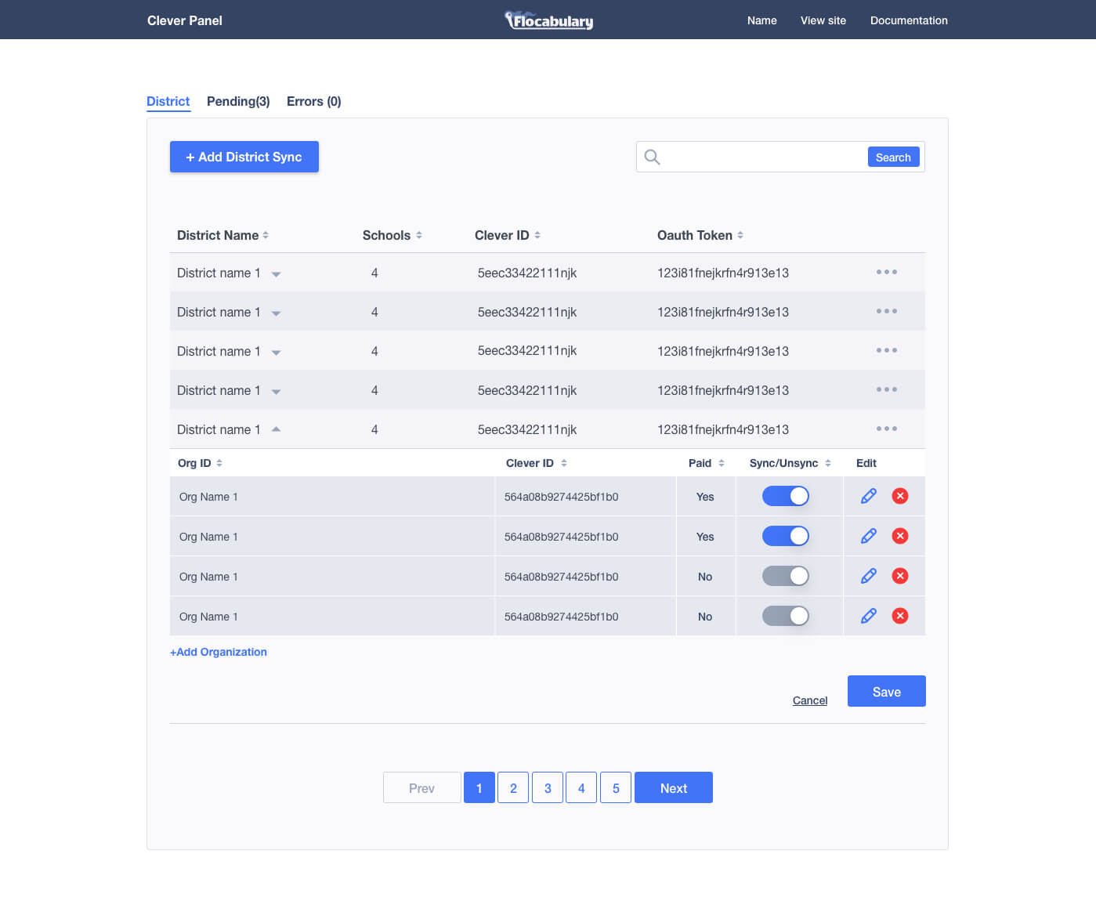
Task: Enable sync for the fourth organization row
Action: tap(786, 616)
